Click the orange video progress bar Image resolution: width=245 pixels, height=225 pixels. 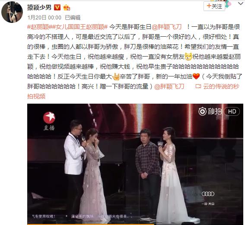click(91, 224)
